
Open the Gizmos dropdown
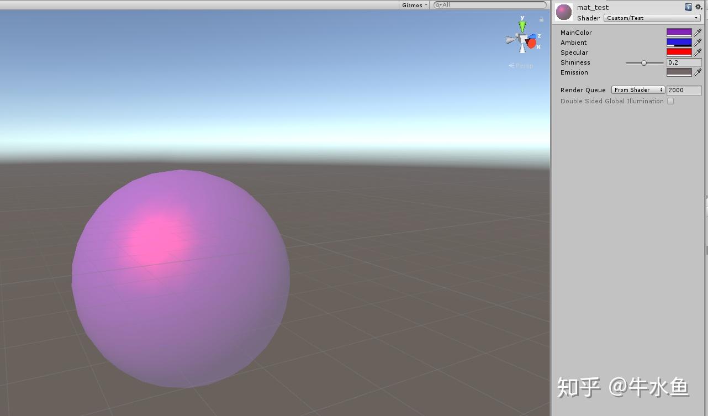[413, 4]
